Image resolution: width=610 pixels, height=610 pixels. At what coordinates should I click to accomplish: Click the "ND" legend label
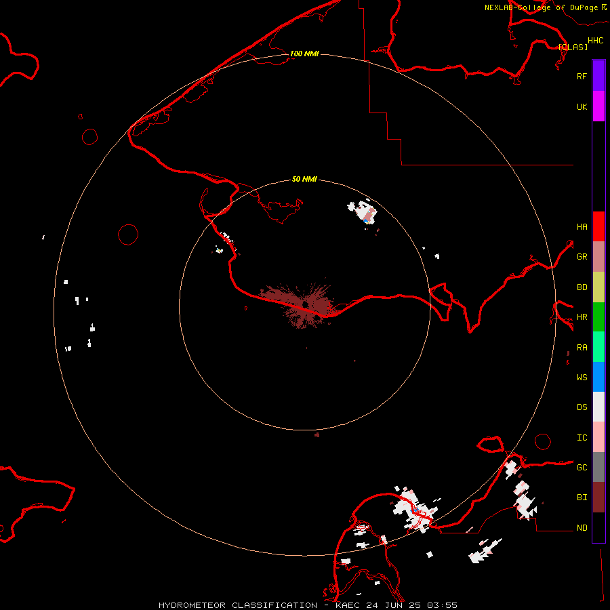point(582,527)
